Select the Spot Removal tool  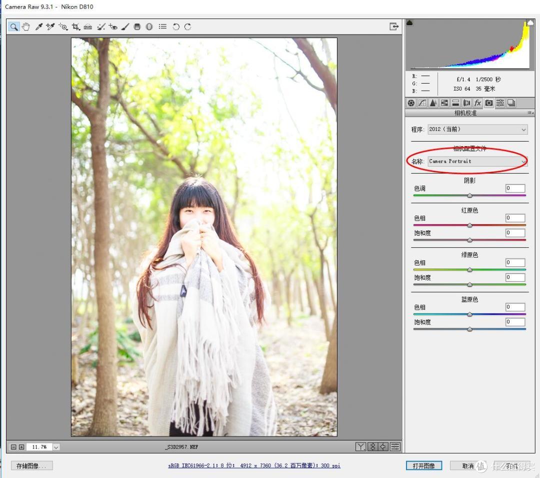click(x=101, y=27)
